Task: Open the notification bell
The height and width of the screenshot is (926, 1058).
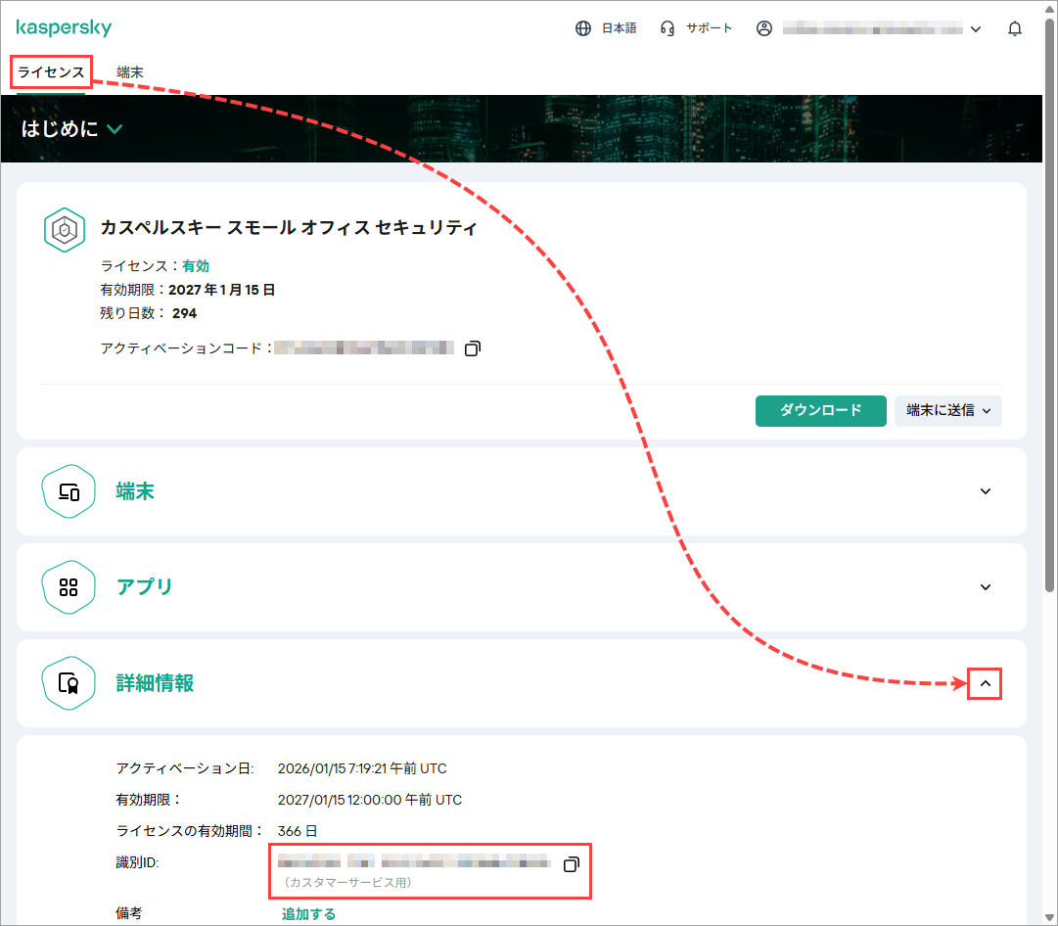Action: pos(1015,28)
